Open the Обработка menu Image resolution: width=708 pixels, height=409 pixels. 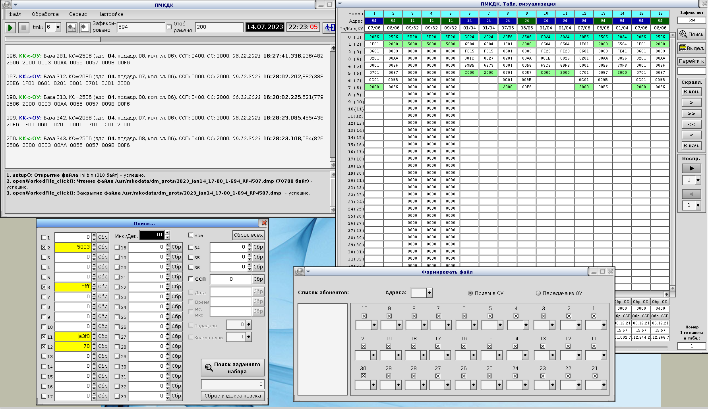click(45, 14)
